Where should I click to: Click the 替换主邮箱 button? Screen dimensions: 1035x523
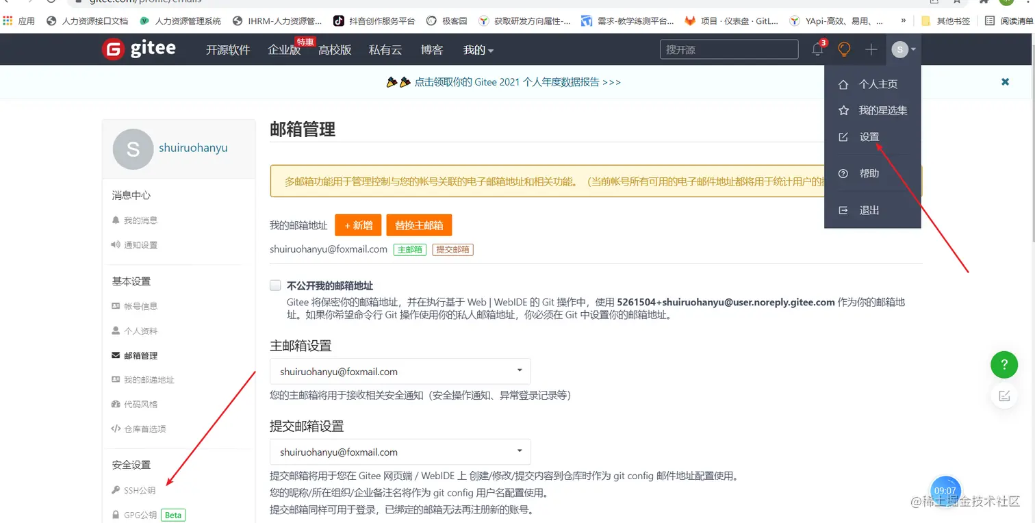[419, 225]
